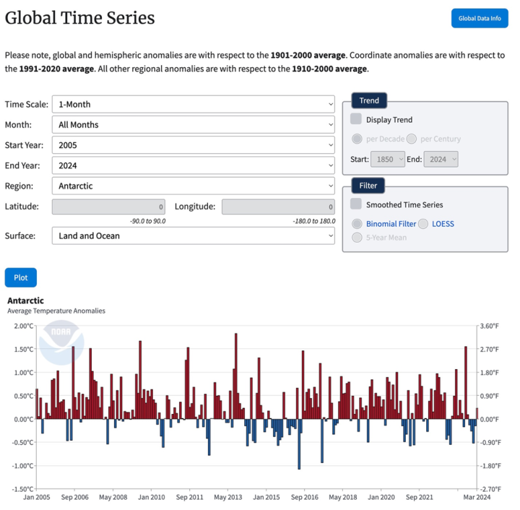520x510 pixels.
Task: Expand the Month dropdown
Action: point(194,125)
